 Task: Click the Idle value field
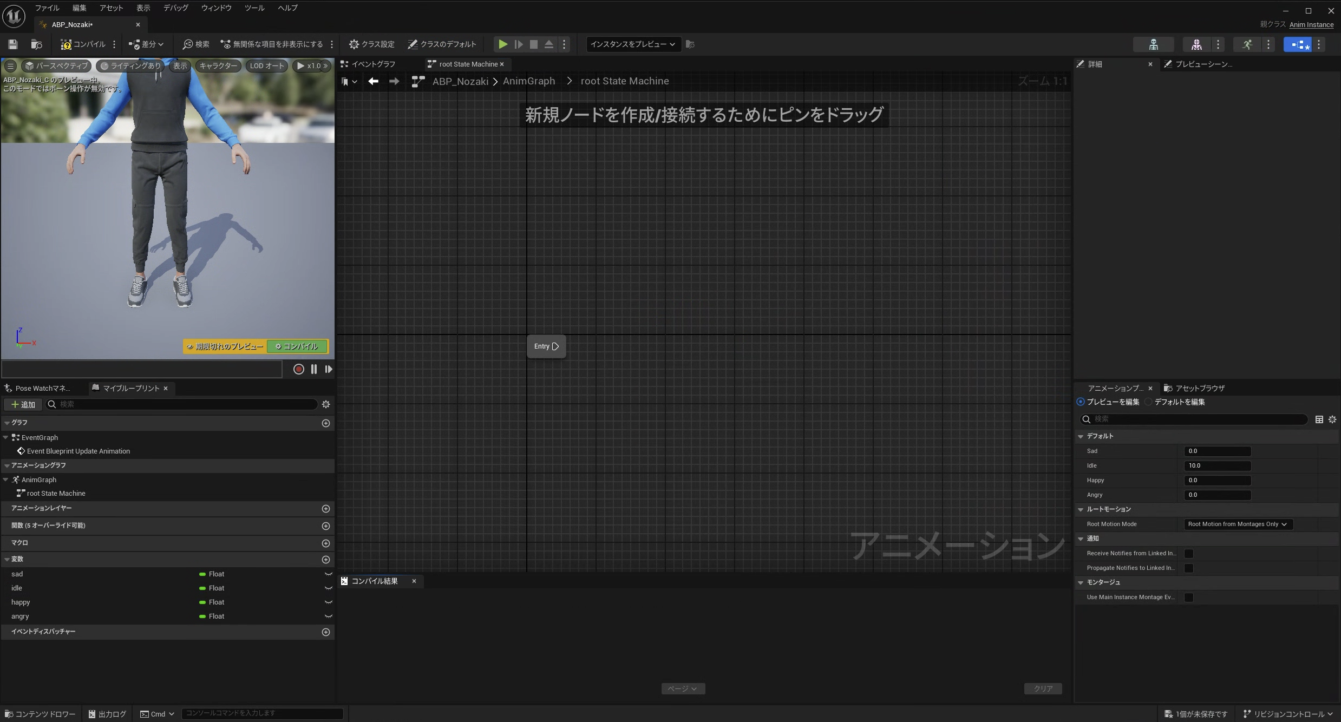pyautogui.click(x=1217, y=465)
